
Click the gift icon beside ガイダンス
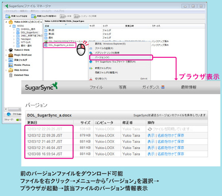coord(163,87)
